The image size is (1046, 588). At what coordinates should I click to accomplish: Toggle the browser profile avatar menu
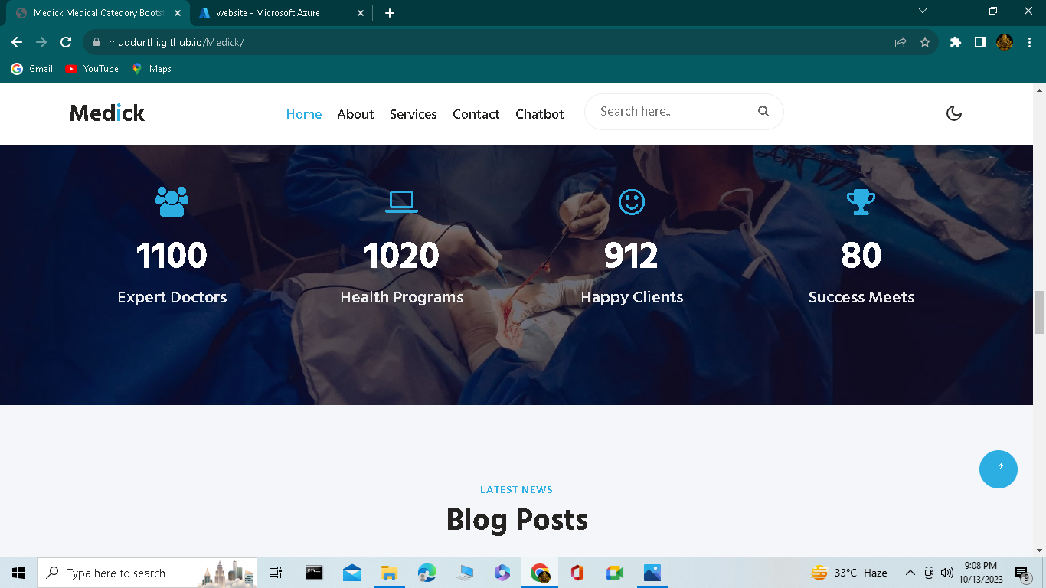[x=1004, y=42]
